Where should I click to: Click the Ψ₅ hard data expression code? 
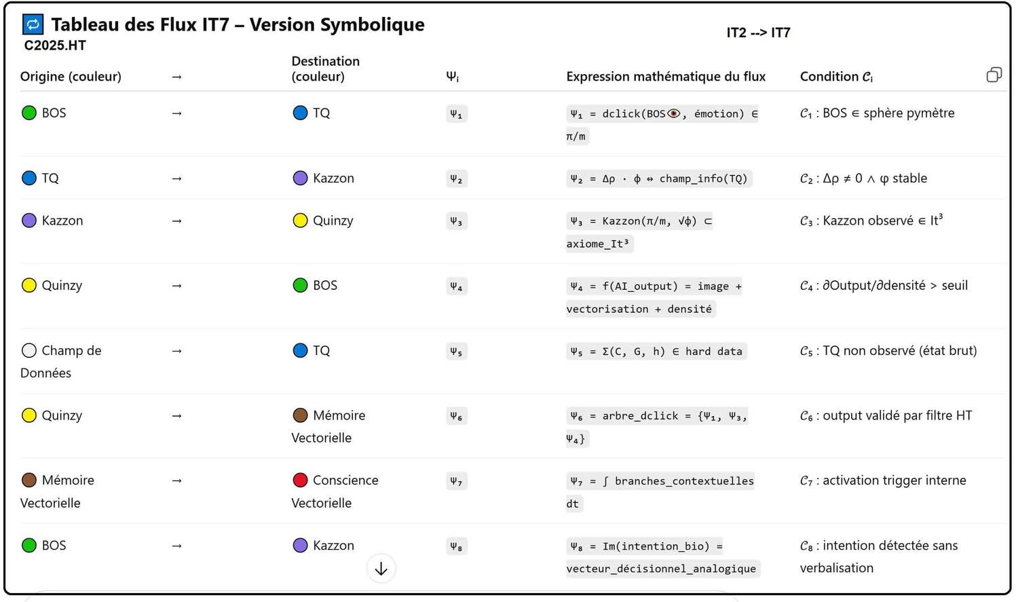click(x=656, y=352)
